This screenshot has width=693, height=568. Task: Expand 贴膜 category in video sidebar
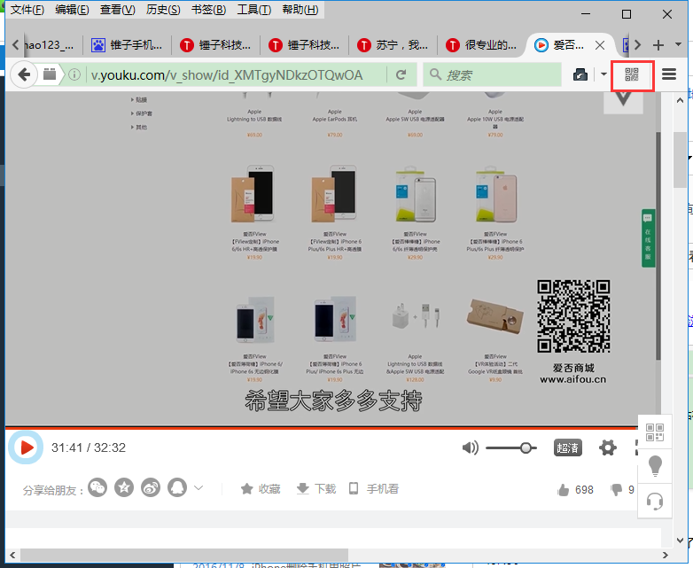click(139, 100)
